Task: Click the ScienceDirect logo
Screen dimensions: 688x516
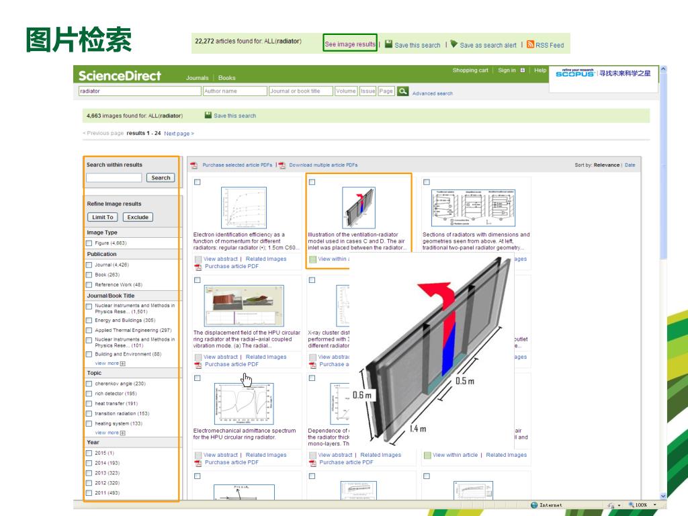Action: [x=120, y=76]
